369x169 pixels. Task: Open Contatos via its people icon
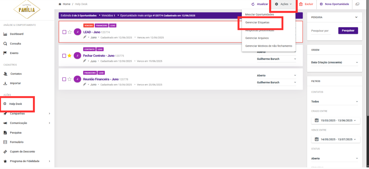(x=5, y=74)
